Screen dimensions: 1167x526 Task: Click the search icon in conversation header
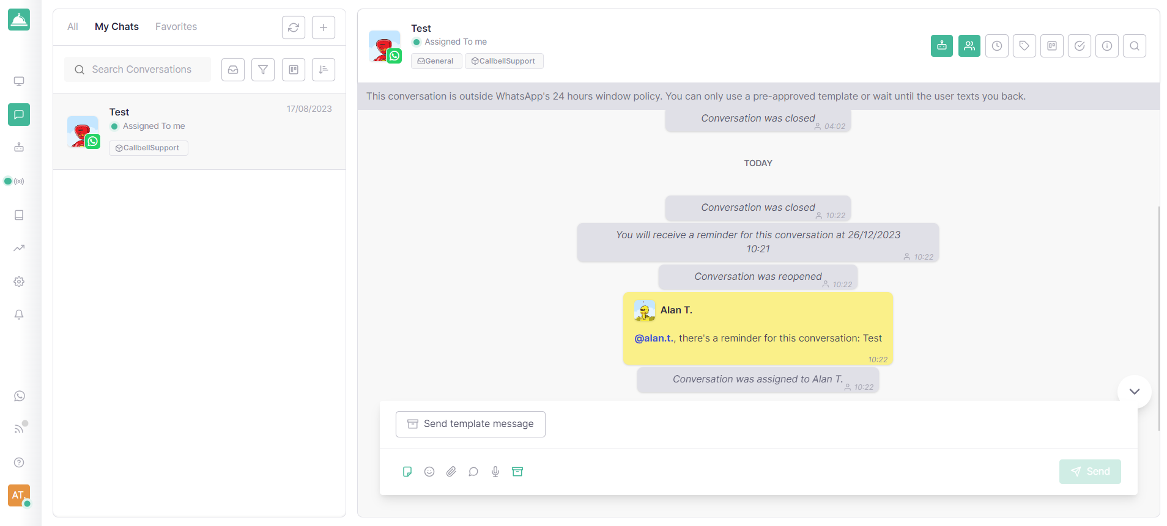[x=1135, y=46]
